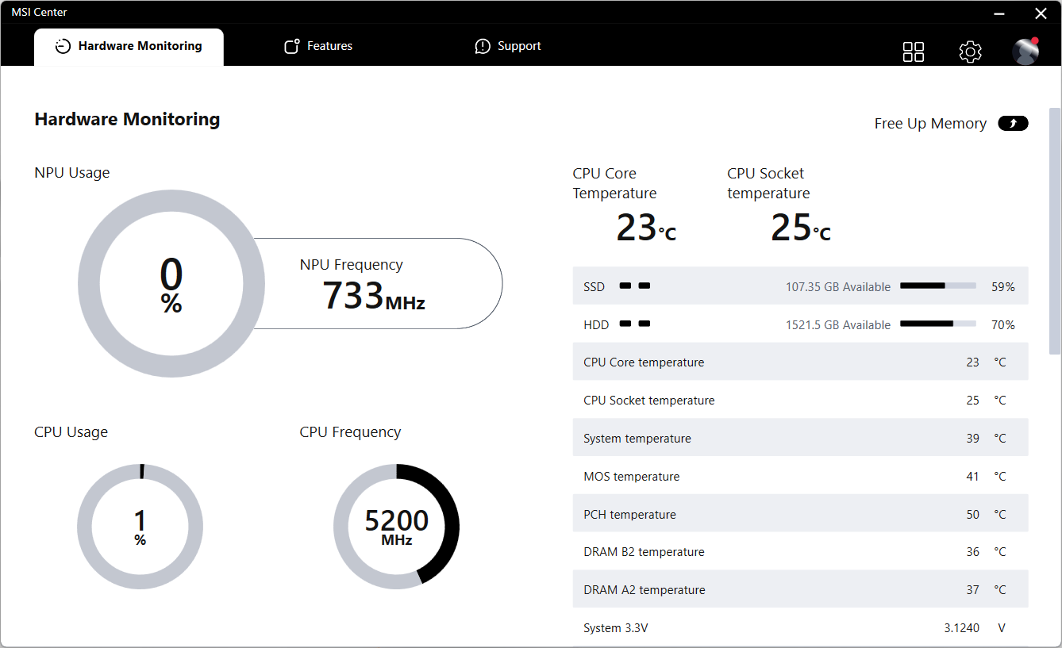Screen dimensions: 1062x648
Task: Click the CPU Frequency 5200 MHz gauge
Action: coord(396,527)
